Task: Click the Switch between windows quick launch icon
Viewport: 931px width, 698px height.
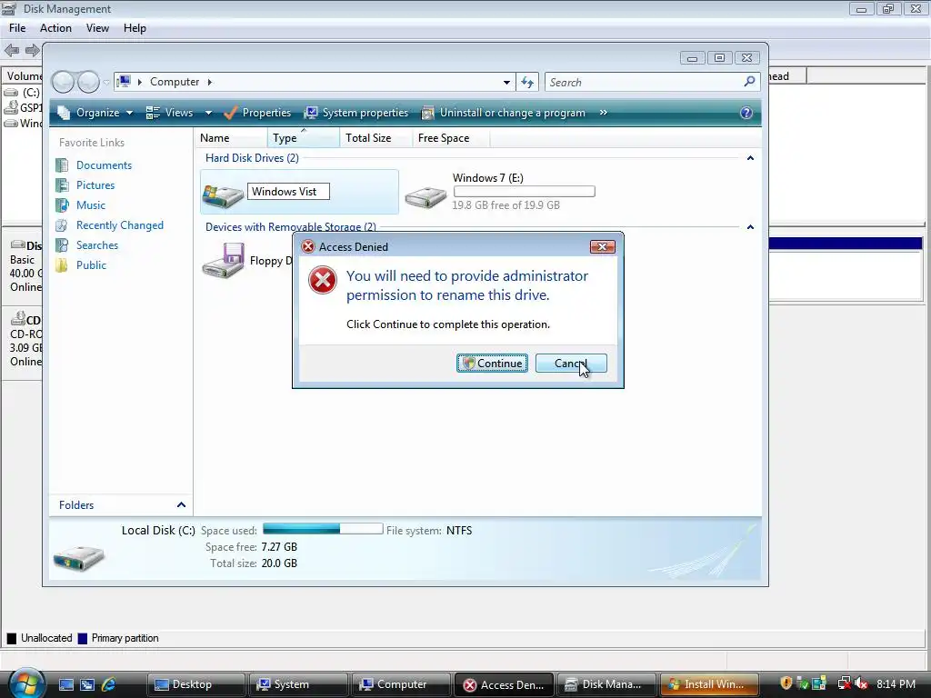Action: coord(87,684)
